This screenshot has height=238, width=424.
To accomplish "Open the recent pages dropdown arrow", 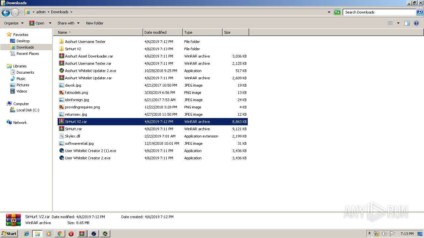I will [x=22, y=13].
